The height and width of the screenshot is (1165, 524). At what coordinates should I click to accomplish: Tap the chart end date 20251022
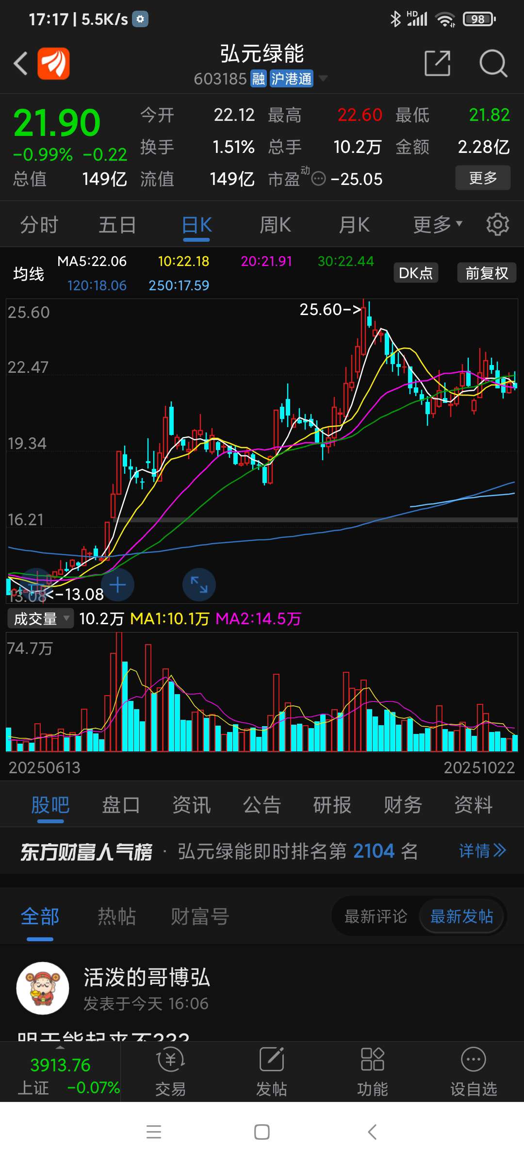[479, 767]
